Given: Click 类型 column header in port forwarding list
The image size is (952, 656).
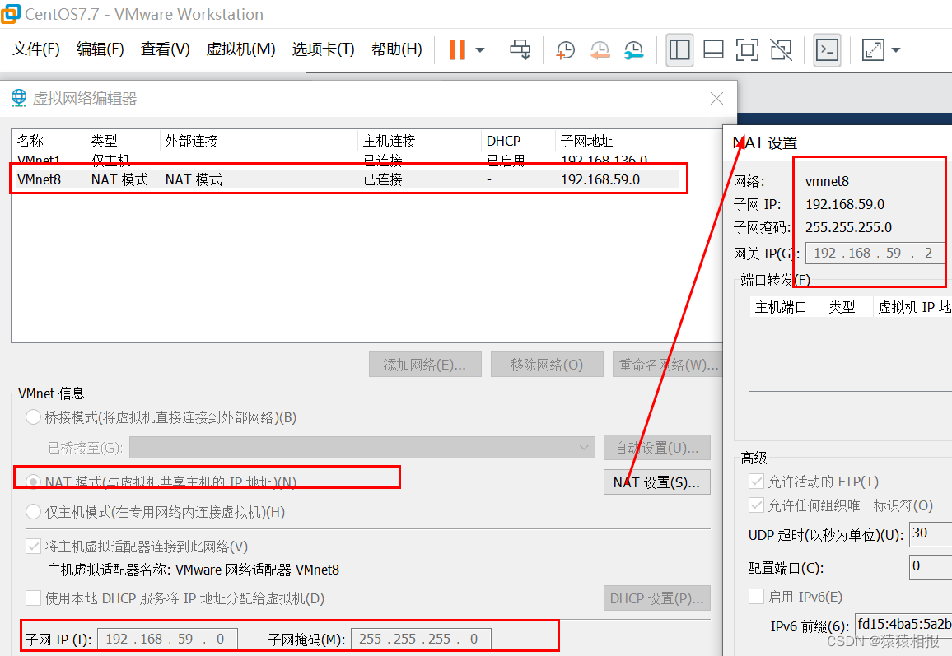Looking at the screenshot, I should coord(847,307).
